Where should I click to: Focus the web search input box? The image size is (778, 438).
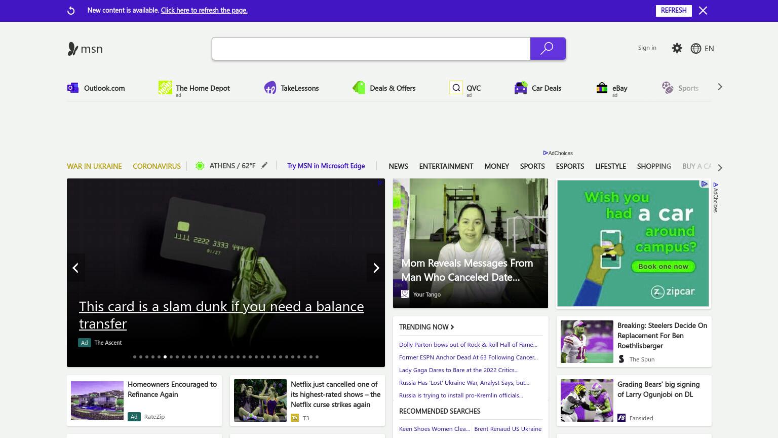[x=371, y=49]
